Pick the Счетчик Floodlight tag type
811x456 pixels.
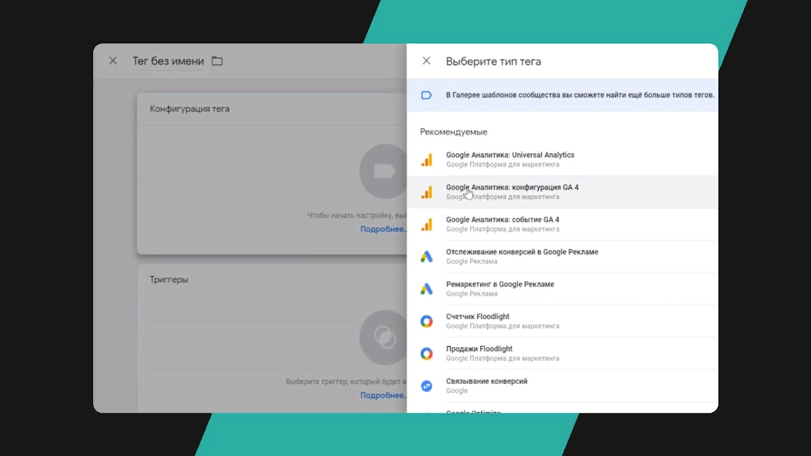pos(562,321)
